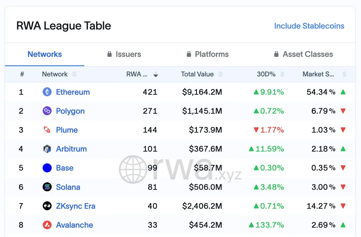The height and width of the screenshot is (237, 361).
Task: Click the 14.27 % market share value
Action: 321,206
